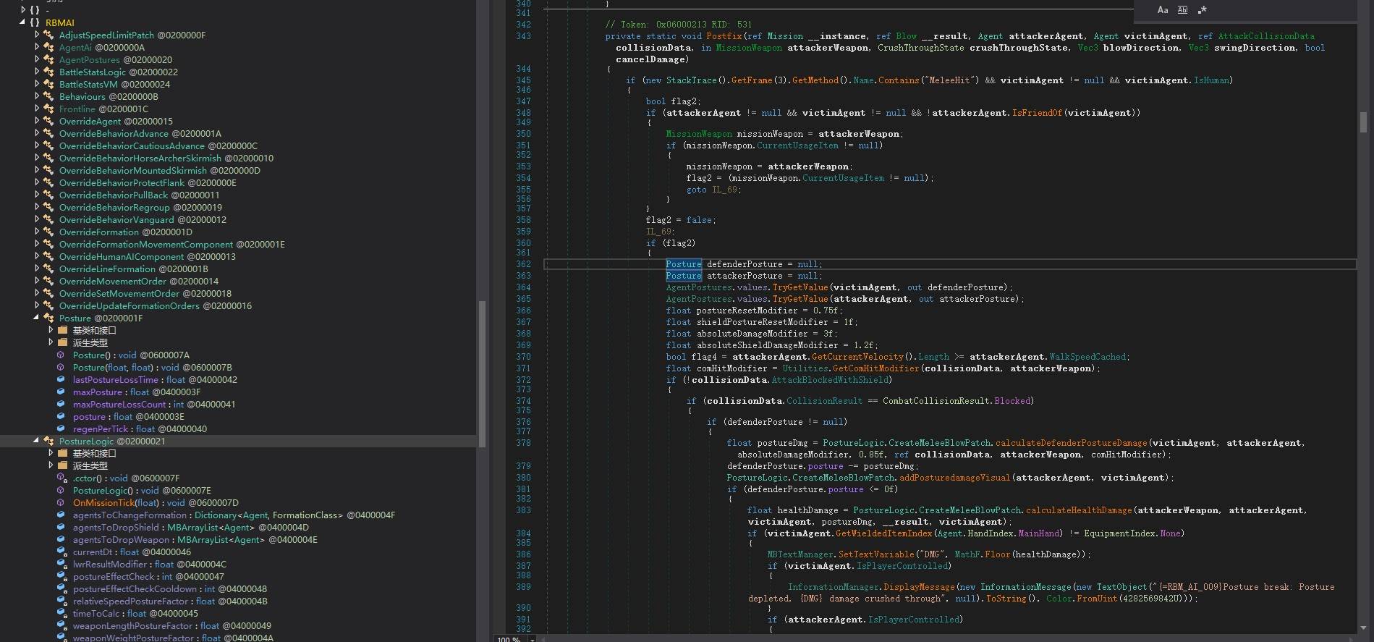Click the OnMissionTick method icon

pyautogui.click(x=62, y=502)
